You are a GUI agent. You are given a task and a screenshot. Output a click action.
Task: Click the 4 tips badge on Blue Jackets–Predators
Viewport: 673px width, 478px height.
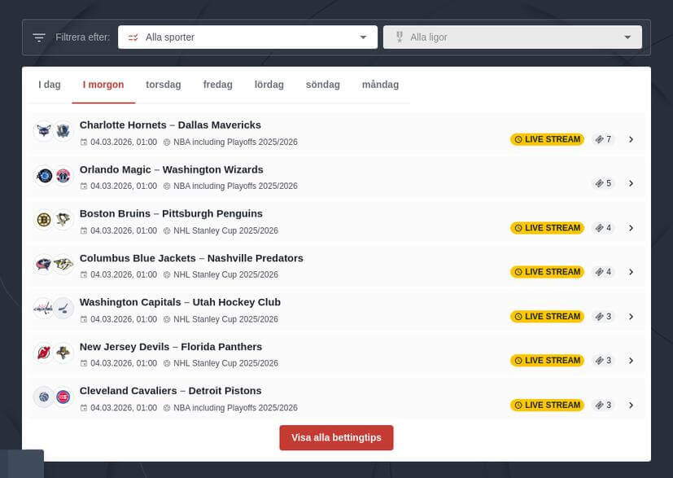603,272
